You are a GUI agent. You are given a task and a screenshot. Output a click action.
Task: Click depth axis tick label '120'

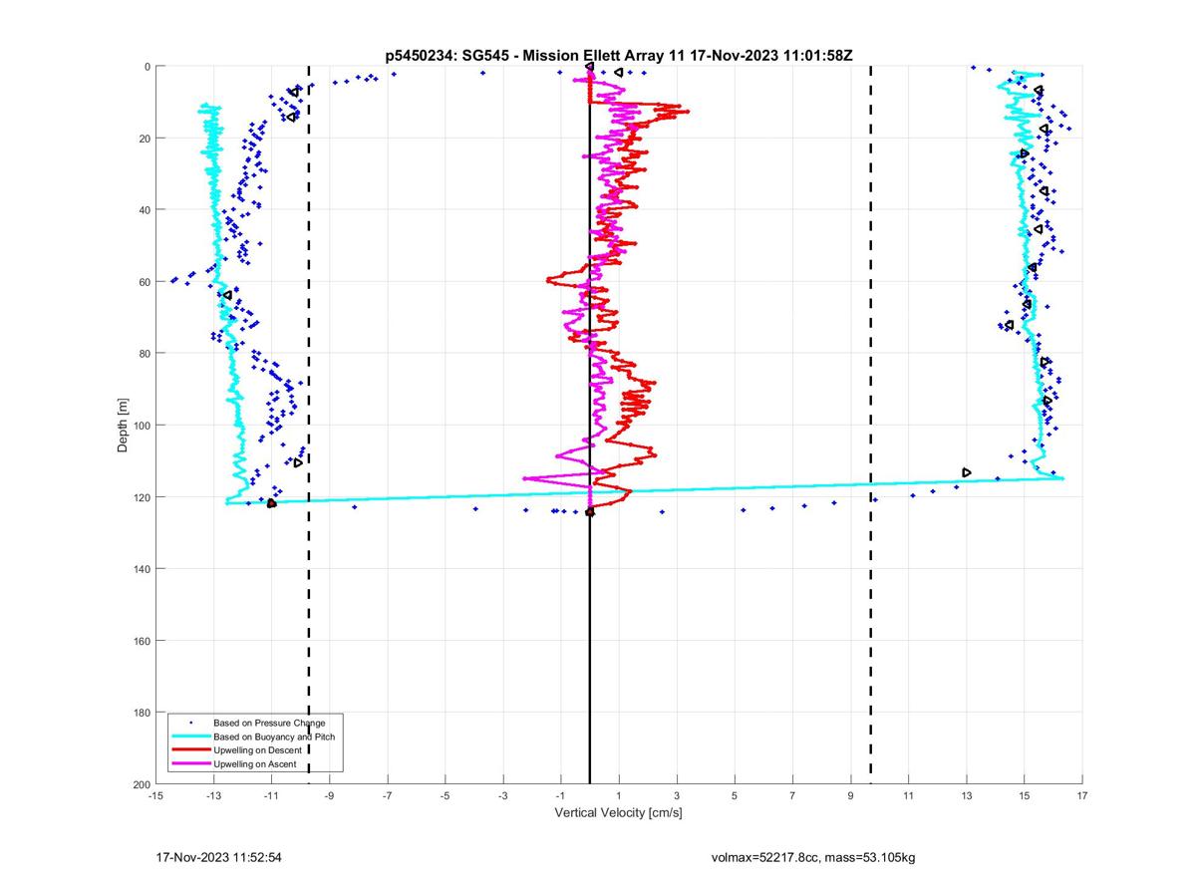coord(141,497)
